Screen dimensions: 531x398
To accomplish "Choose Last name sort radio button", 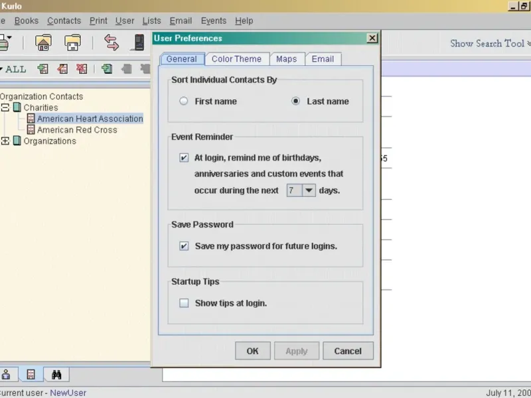I will tap(295, 101).
